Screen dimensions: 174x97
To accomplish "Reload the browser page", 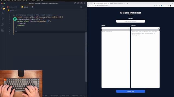I will pos(93,6).
